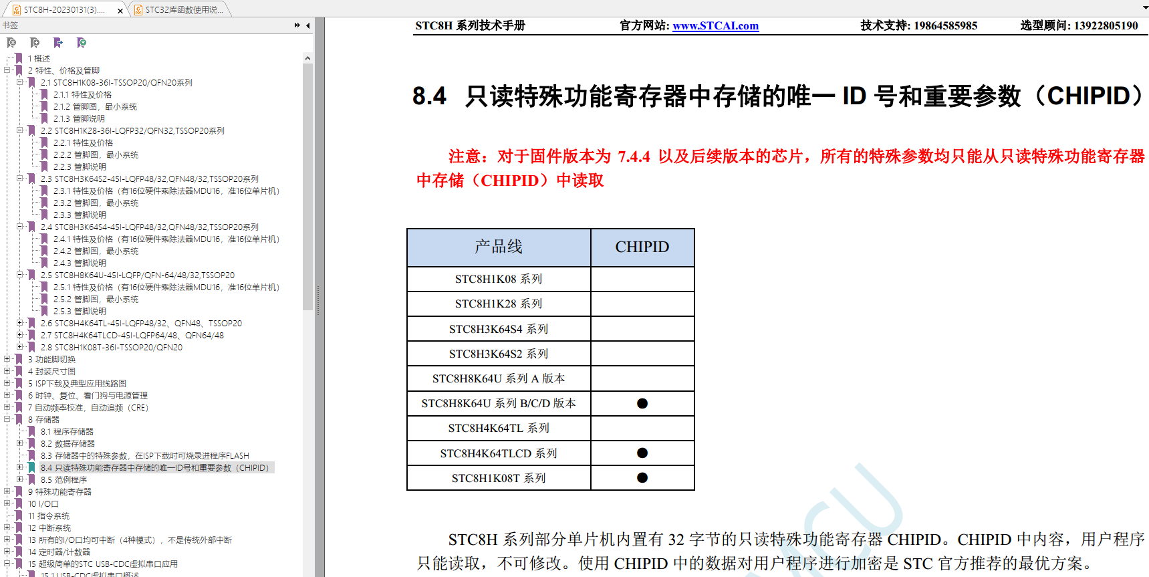The height and width of the screenshot is (577, 1149).
Task: Click the bookmark icon with blue arrow
Action: tap(58, 43)
